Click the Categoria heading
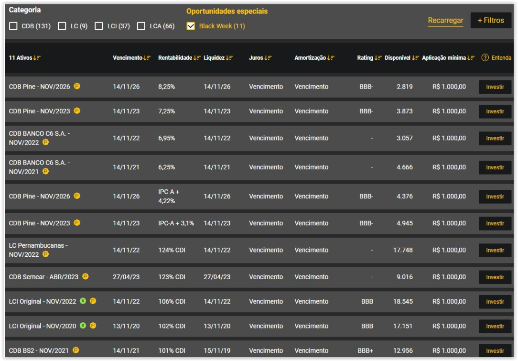 25,10
